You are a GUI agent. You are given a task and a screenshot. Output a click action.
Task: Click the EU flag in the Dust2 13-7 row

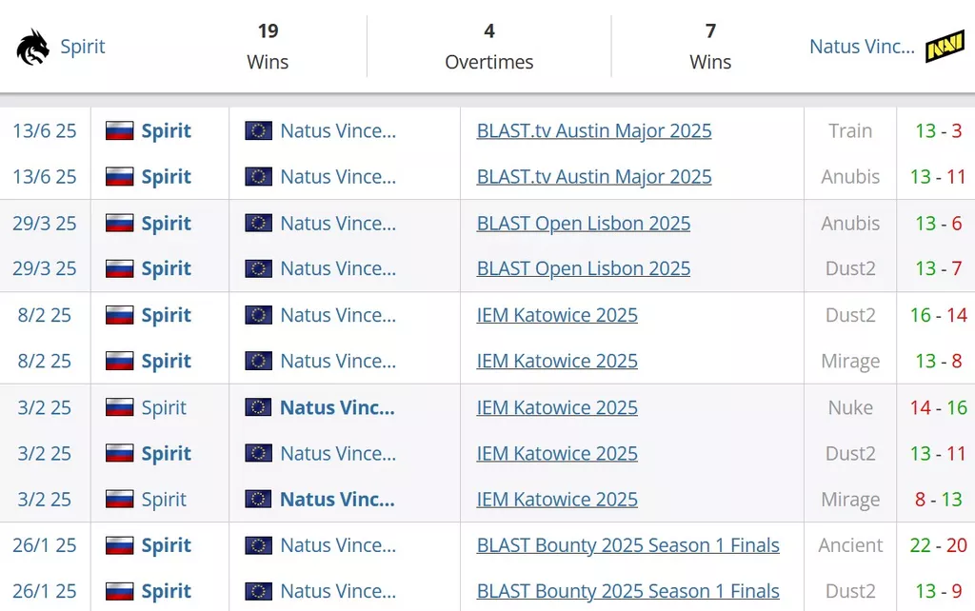tap(258, 268)
